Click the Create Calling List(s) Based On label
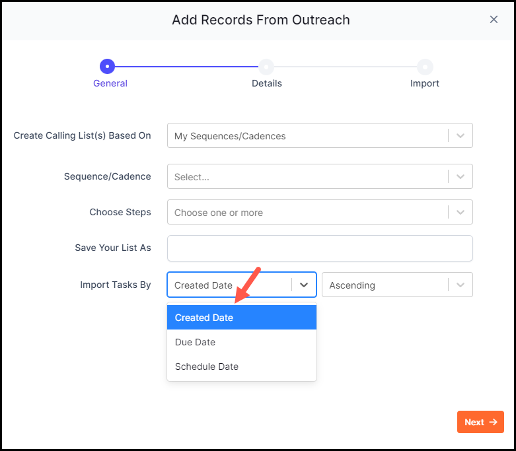 pyautogui.click(x=83, y=135)
